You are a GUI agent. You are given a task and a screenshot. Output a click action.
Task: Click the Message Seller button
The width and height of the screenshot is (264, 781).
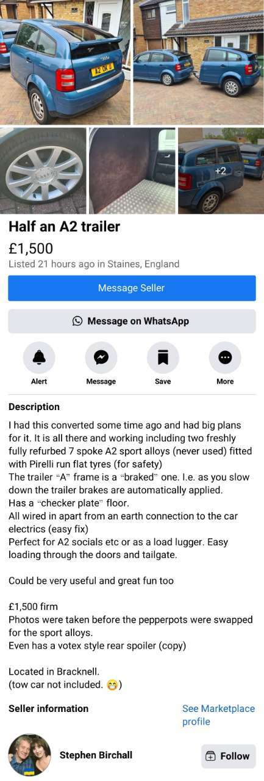(x=132, y=288)
